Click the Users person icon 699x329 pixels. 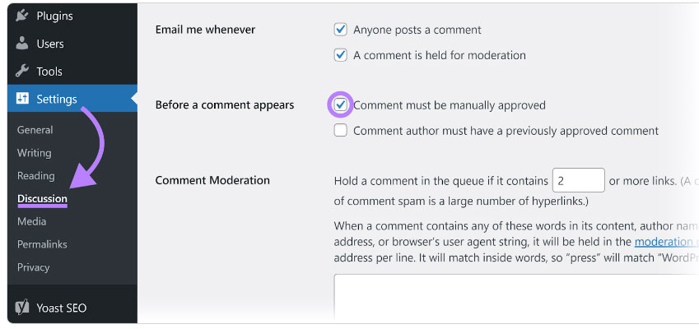(x=22, y=44)
